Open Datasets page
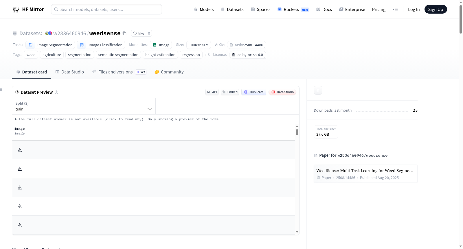Image resolution: width=463 pixels, height=249 pixels. 232,10
